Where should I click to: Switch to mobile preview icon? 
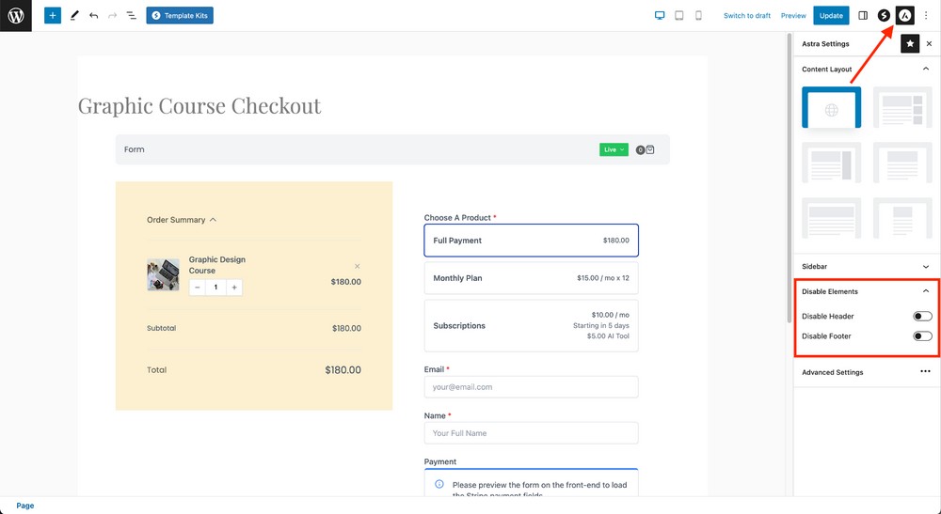[x=698, y=16]
